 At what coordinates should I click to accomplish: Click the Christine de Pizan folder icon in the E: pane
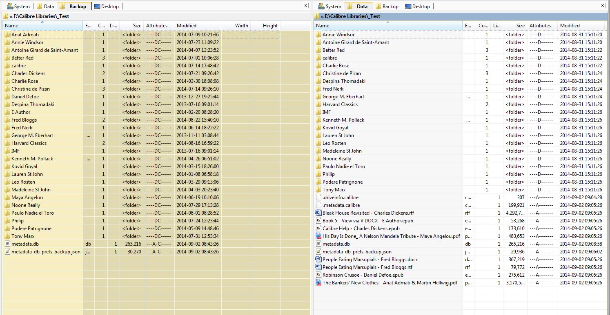click(x=318, y=73)
